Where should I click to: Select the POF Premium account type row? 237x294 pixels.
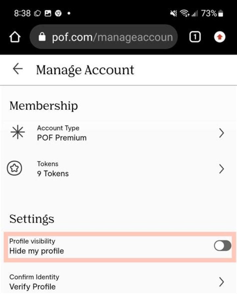(x=62, y=137)
